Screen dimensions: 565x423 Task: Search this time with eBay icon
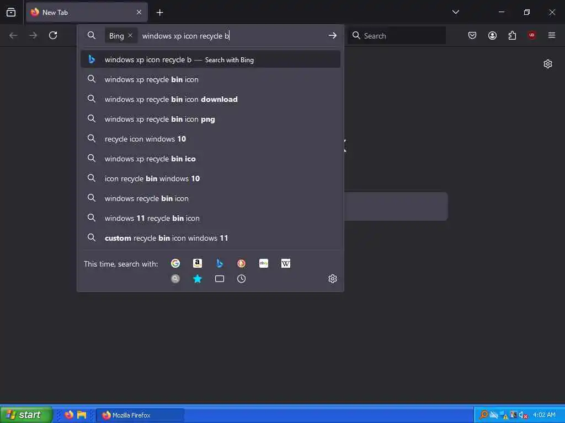[264, 263]
